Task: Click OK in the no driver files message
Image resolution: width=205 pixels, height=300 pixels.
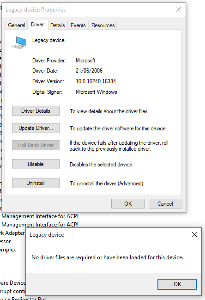Action: [x=177, y=284]
